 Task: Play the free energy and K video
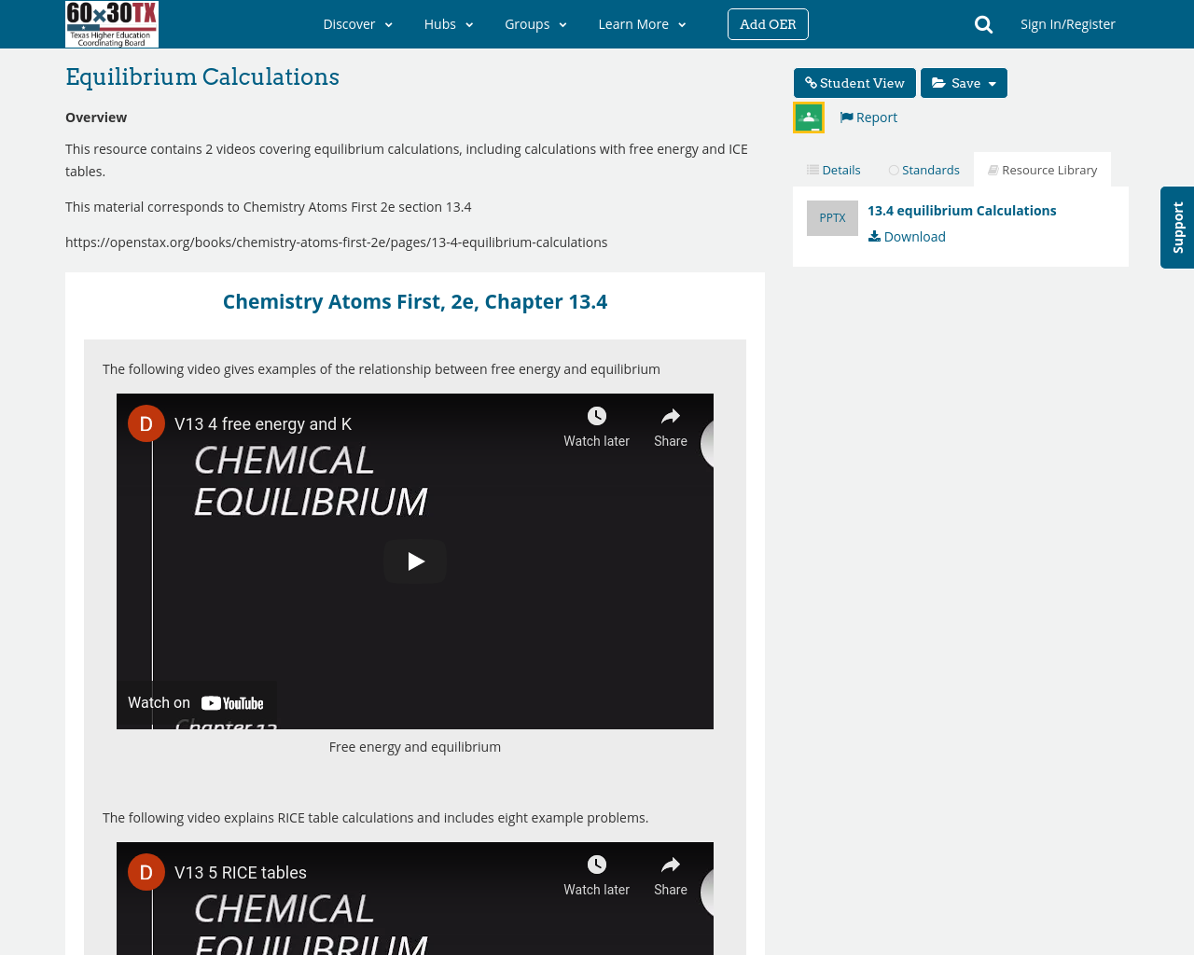click(415, 561)
